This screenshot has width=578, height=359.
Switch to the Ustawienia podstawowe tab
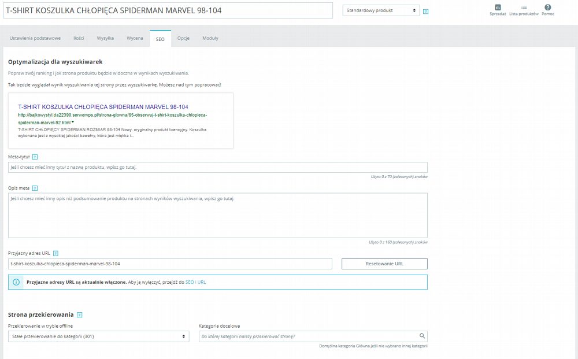(35, 38)
